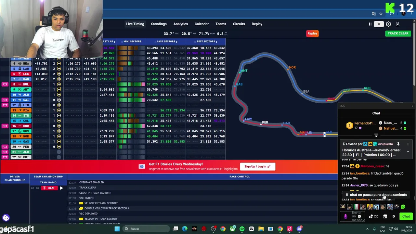Click the PIT badge beside HUL
Image resolution: width=416 pixels, height=234 pixels.
point(5,84)
